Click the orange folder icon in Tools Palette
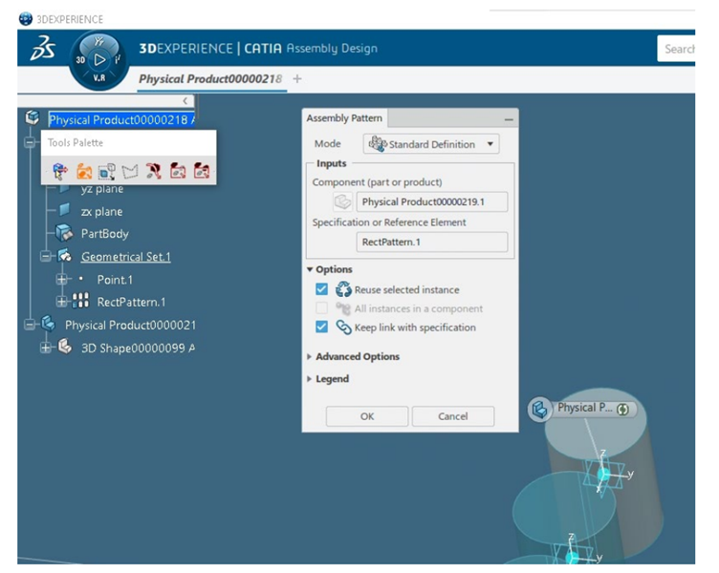This screenshot has width=719, height=573. [84, 172]
